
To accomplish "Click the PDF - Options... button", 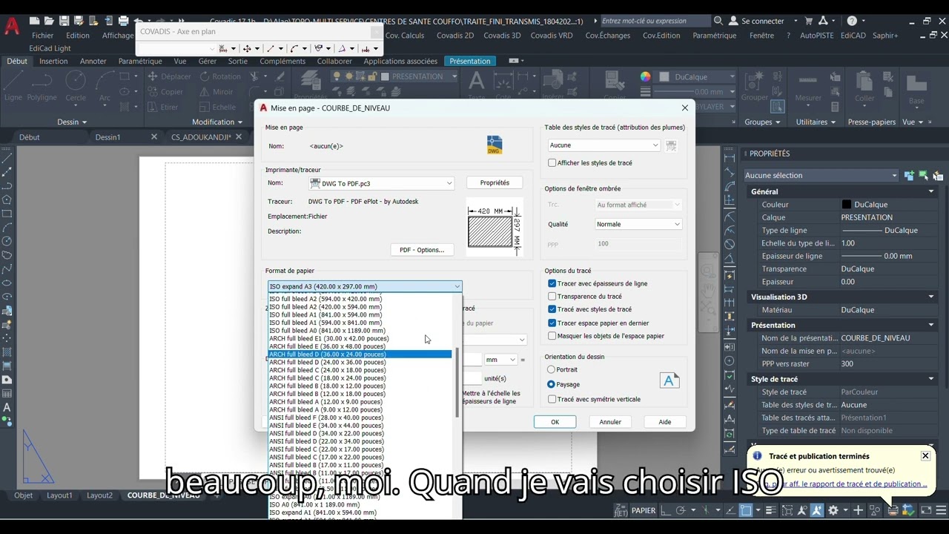I will click(422, 250).
